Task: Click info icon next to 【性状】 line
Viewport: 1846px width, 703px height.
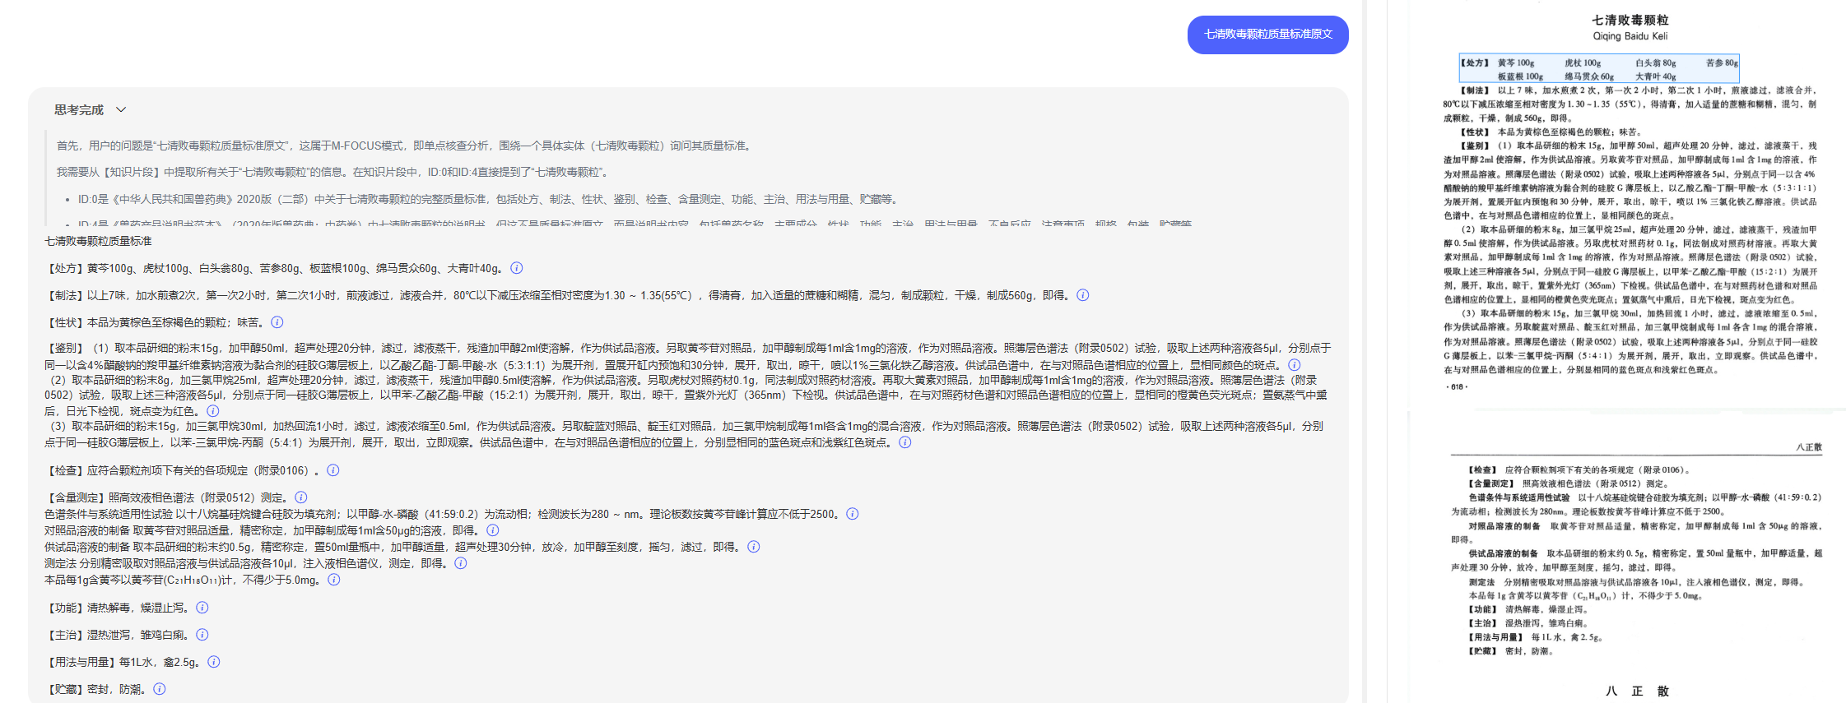Action: click(277, 322)
